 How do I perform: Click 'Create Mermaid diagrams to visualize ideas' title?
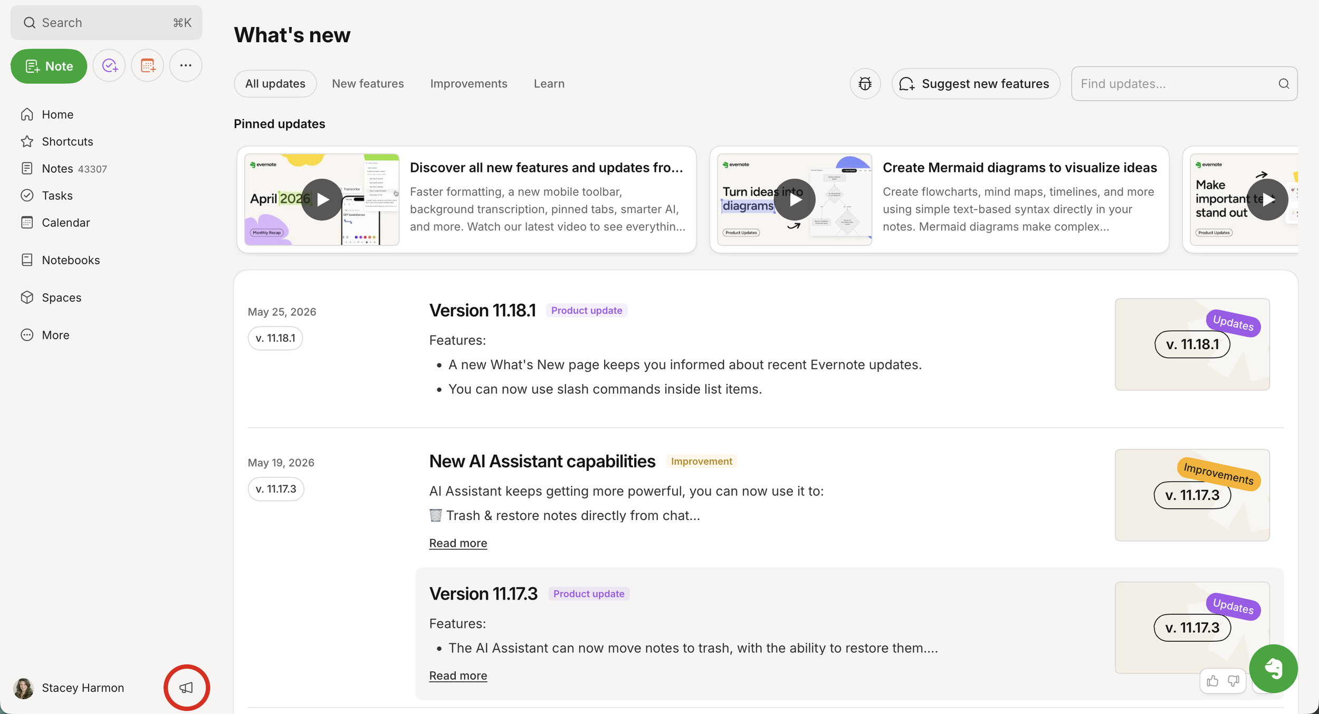coord(1020,168)
